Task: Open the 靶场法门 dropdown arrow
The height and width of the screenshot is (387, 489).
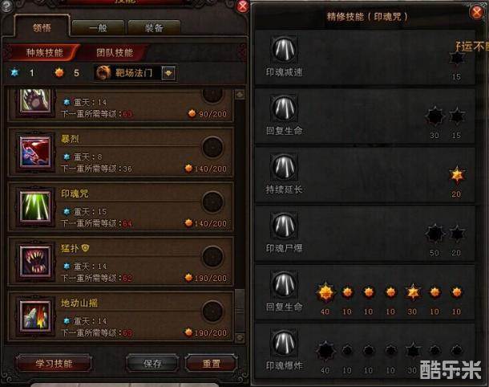Action: (x=168, y=73)
